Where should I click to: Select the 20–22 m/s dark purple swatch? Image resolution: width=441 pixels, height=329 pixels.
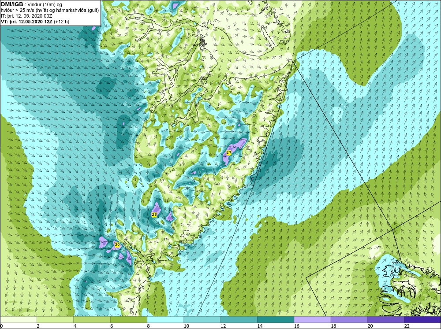pyautogui.click(x=386, y=319)
